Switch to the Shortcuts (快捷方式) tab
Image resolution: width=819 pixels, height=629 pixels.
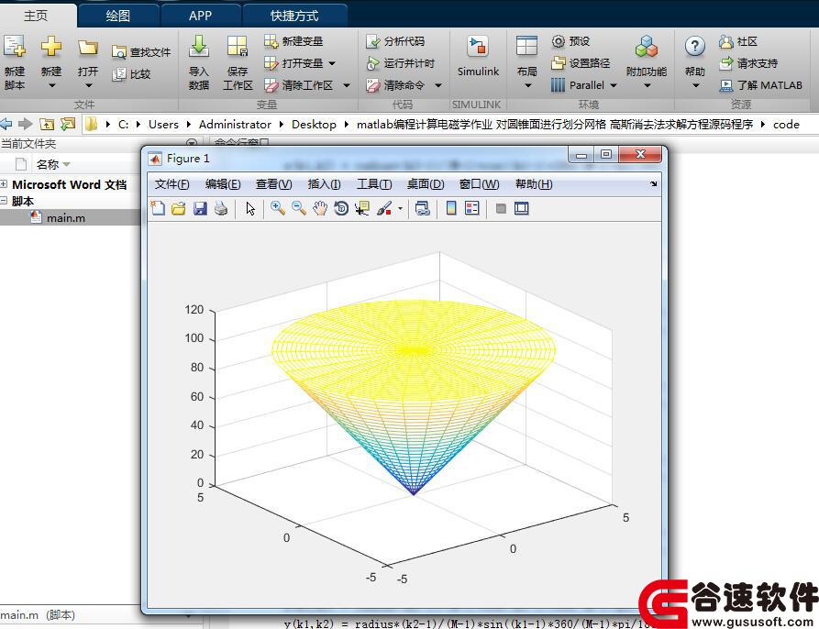[x=294, y=16]
